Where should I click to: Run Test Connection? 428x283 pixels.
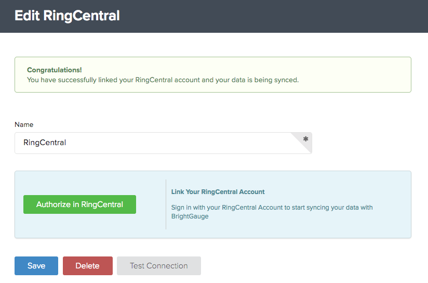tap(159, 265)
